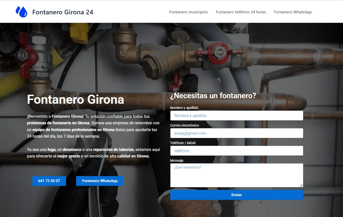Click the '¡Bienvenido a Fontanero Girona!' paragraph
This screenshot has height=217, width=343.
tap(93, 126)
